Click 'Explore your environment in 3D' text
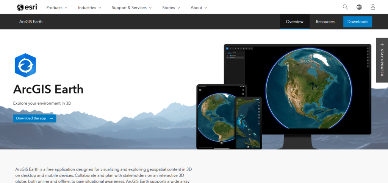 click(42, 103)
